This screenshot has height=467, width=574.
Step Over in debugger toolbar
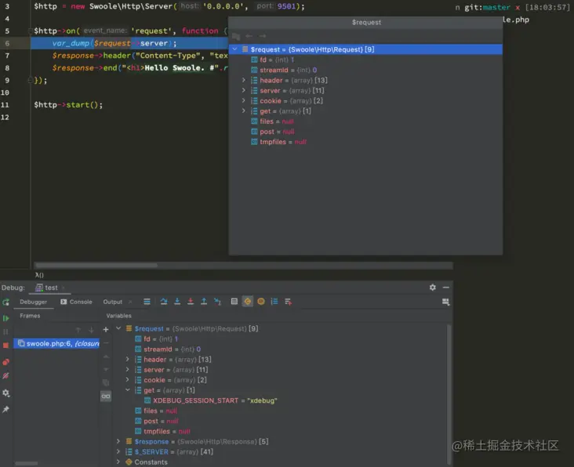[x=164, y=302]
